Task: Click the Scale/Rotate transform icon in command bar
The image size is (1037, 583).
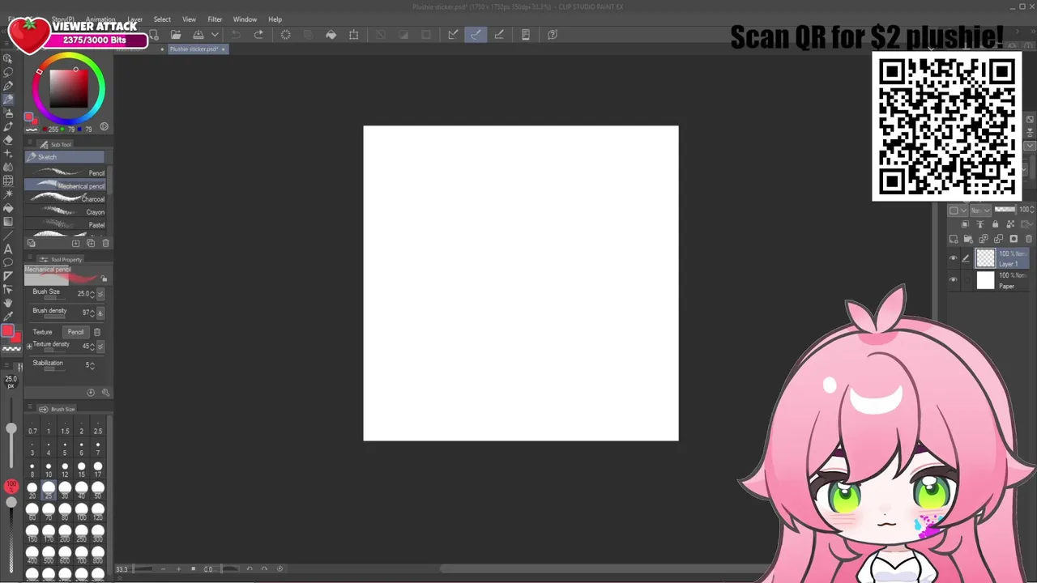Action: 353,35
